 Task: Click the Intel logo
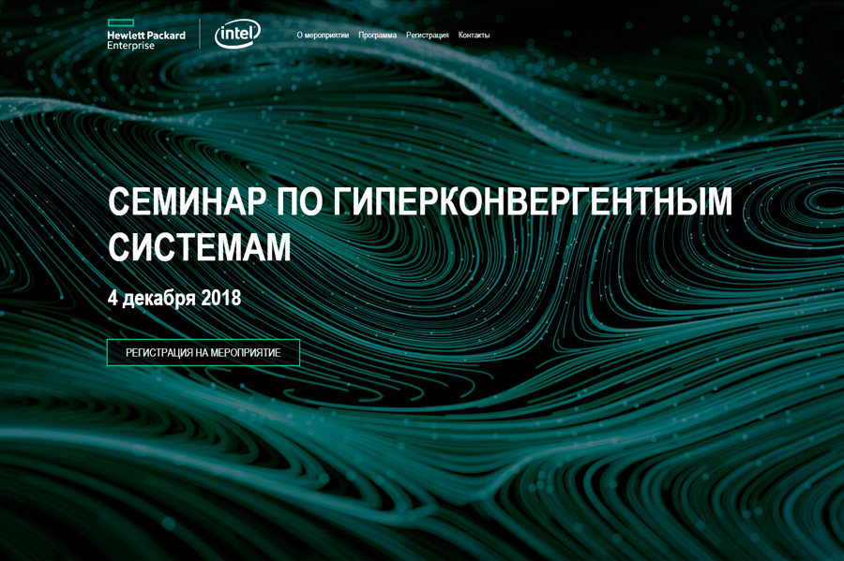pyautogui.click(x=237, y=35)
